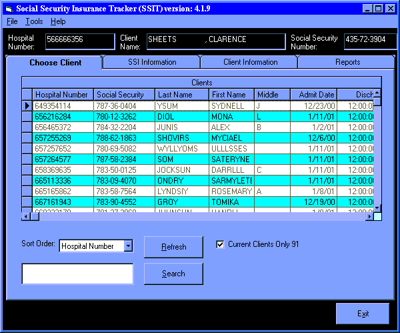This screenshot has width=400, height=333.
Task: Click the Exit button
Action: coord(363,314)
